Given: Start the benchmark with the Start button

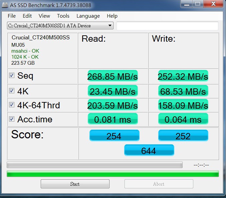Looking at the screenshot, I should pos(75,184).
